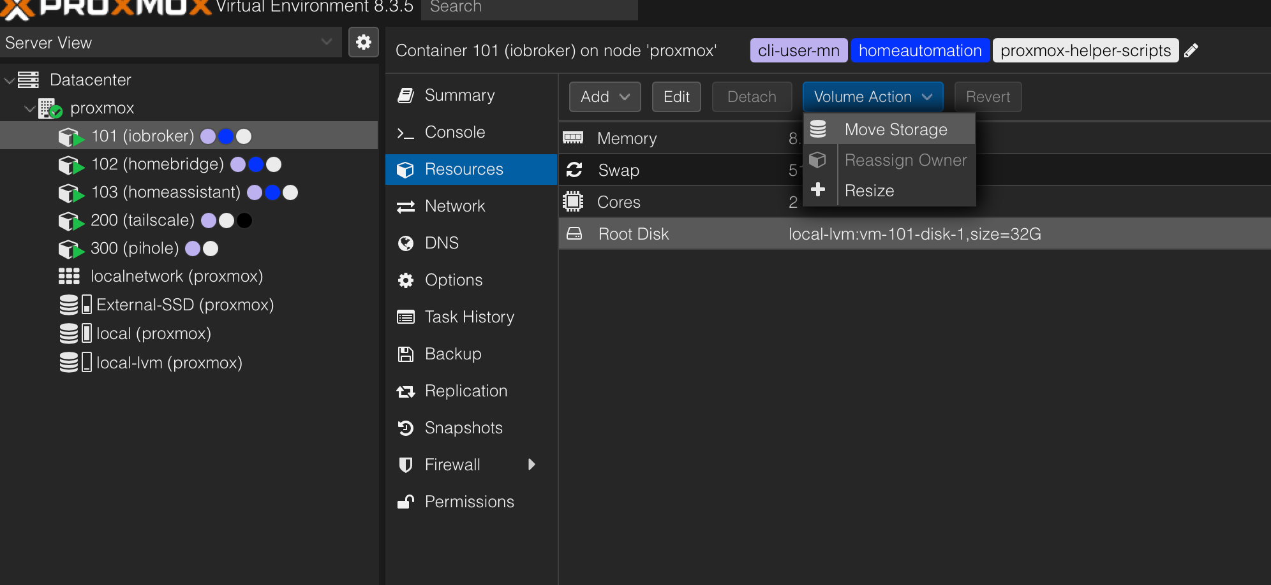1271x585 pixels.
Task: Click the gear settings icon beside Server View
Action: click(x=364, y=42)
